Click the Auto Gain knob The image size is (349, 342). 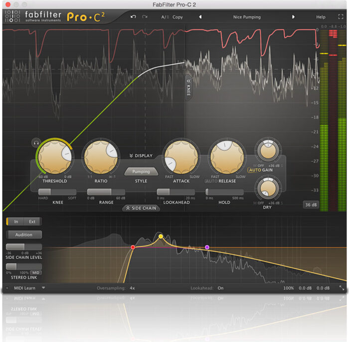268,151
